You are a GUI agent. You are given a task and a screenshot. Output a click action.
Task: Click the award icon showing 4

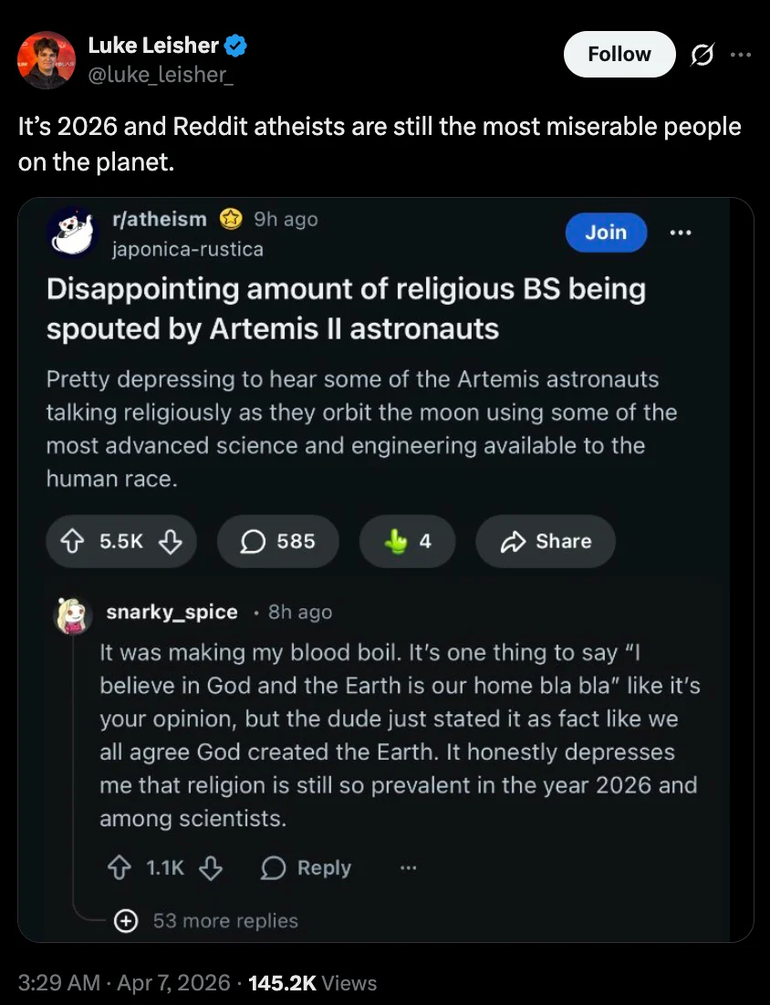pos(407,542)
